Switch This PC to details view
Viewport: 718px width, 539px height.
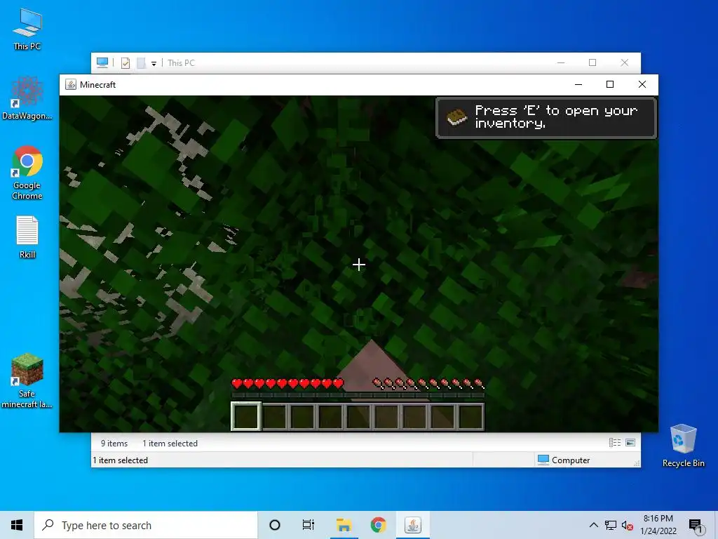pos(614,442)
